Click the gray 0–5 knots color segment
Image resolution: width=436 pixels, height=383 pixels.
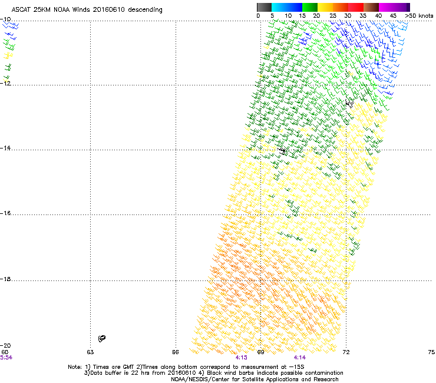(265, 7)
